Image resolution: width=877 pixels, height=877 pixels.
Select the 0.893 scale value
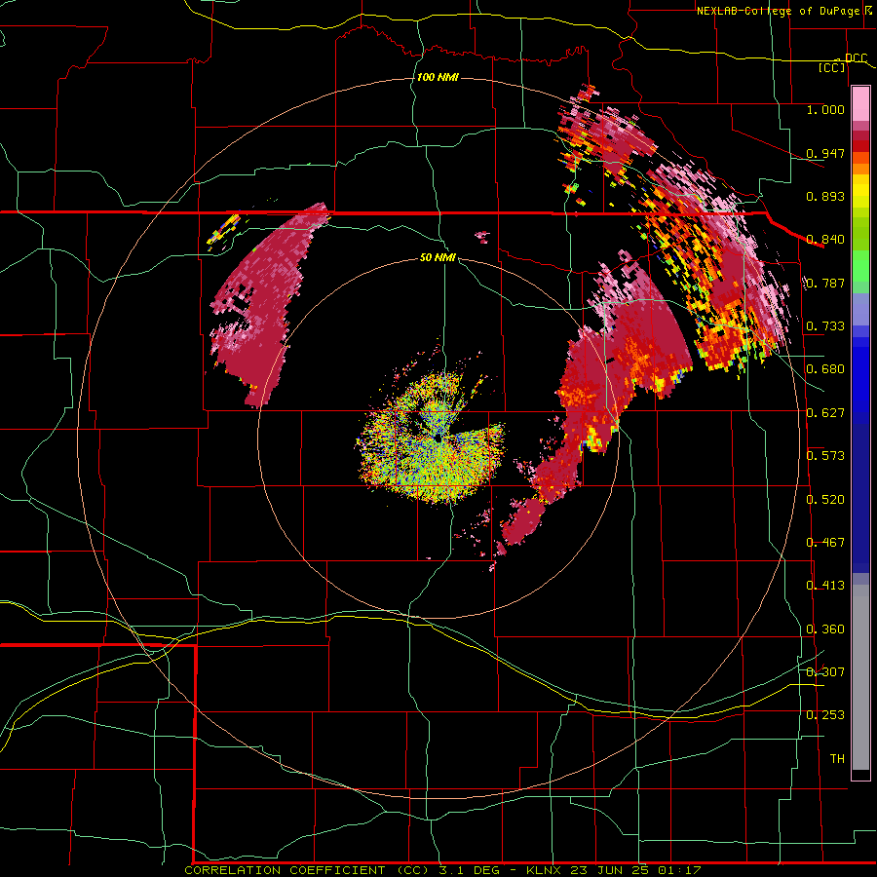[x=825, y=196]
